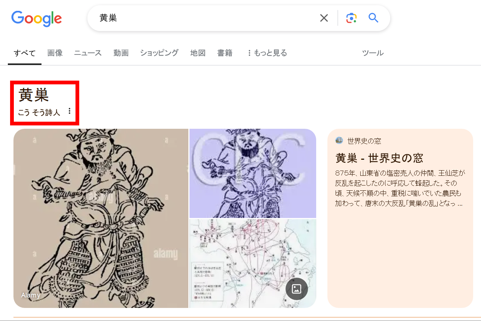
Task: Open the three-dot menu beside こう そう詩人
Action: [69, 111]
